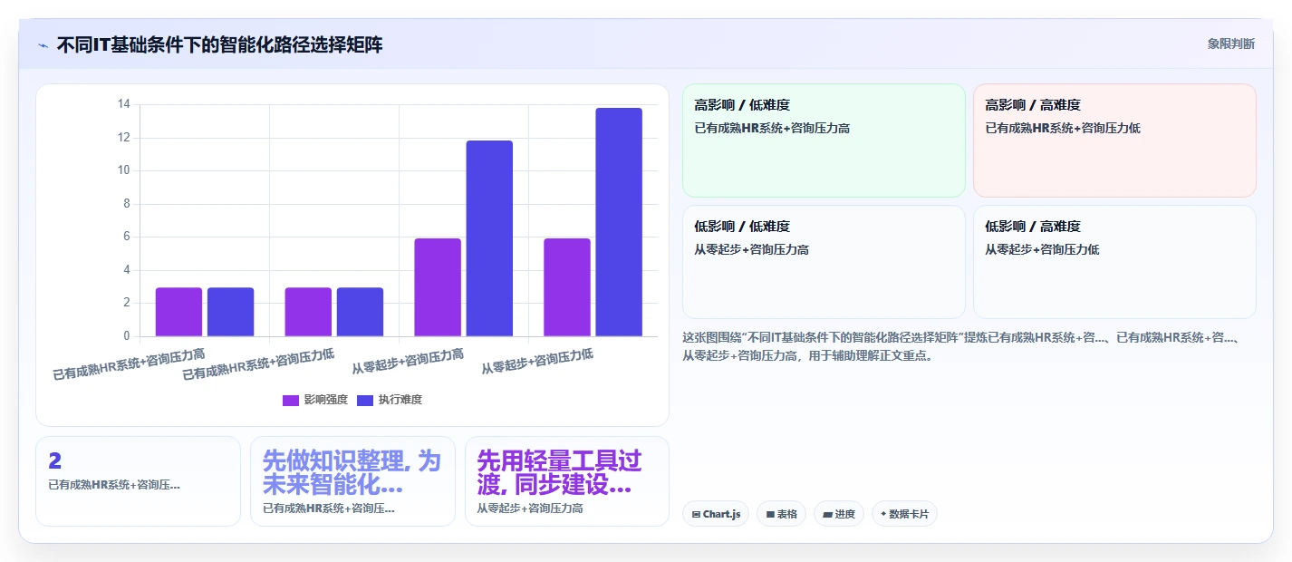Click the 先用轻量工具过渡 stat card heading
The height and width of the screenshot is (562, 1292).
tap(559, 473)
